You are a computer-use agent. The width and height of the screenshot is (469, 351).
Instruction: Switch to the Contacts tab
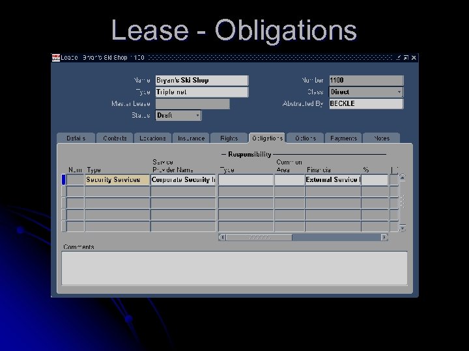click(115, 138)
